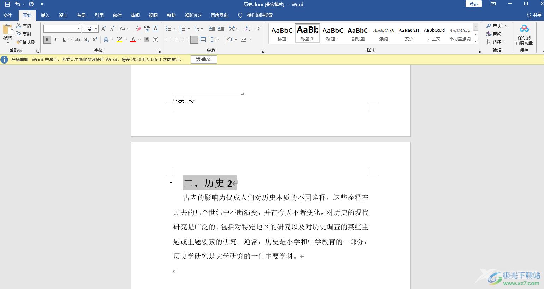
Task: Toggle Underline formatting
Action: click(x=64, y=40)
